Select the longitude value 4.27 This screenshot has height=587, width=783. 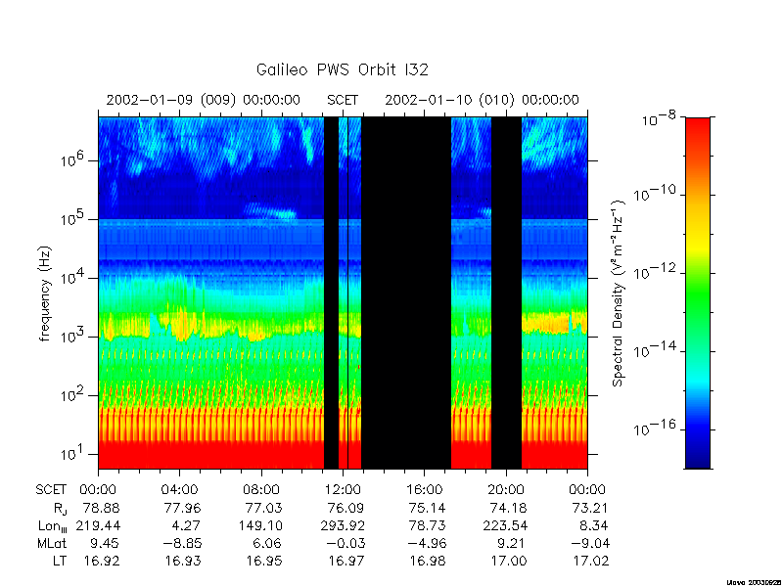(186, 525)
